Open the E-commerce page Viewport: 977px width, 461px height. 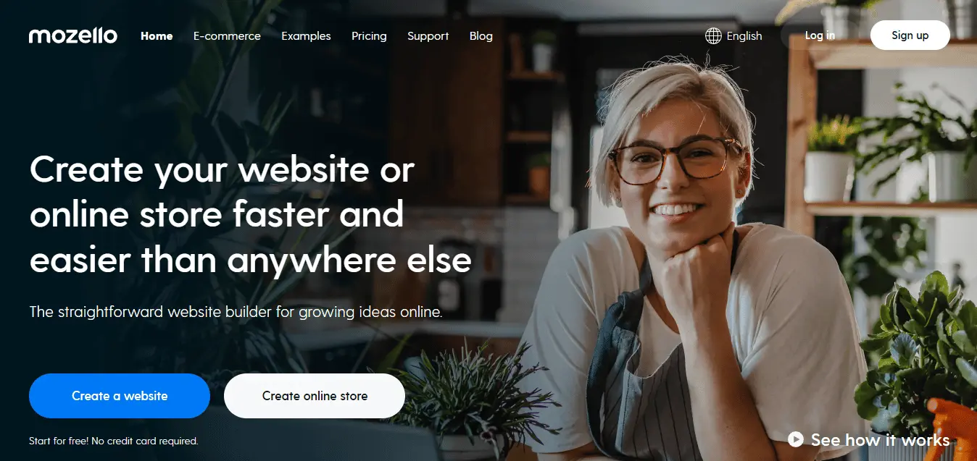227,35
